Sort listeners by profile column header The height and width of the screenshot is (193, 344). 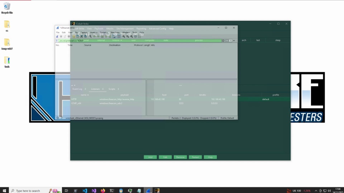[276, 95]
